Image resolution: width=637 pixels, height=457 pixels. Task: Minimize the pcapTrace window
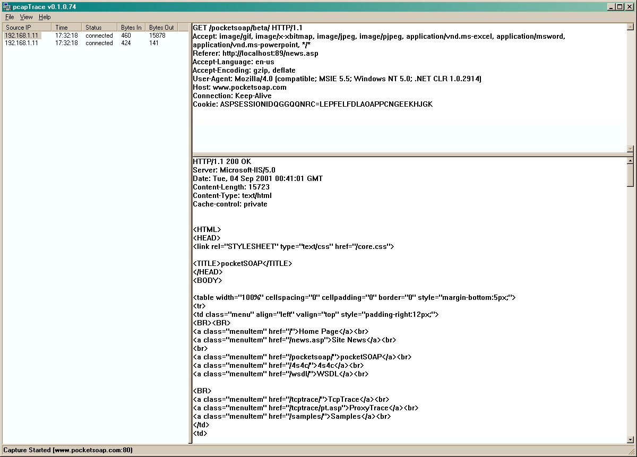(610, 6)
